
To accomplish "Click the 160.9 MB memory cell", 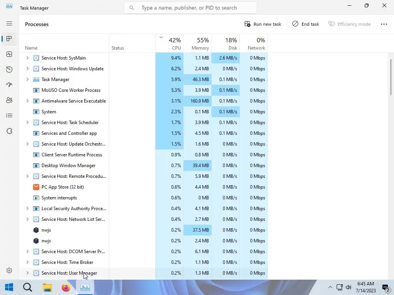I will point(197,101).
